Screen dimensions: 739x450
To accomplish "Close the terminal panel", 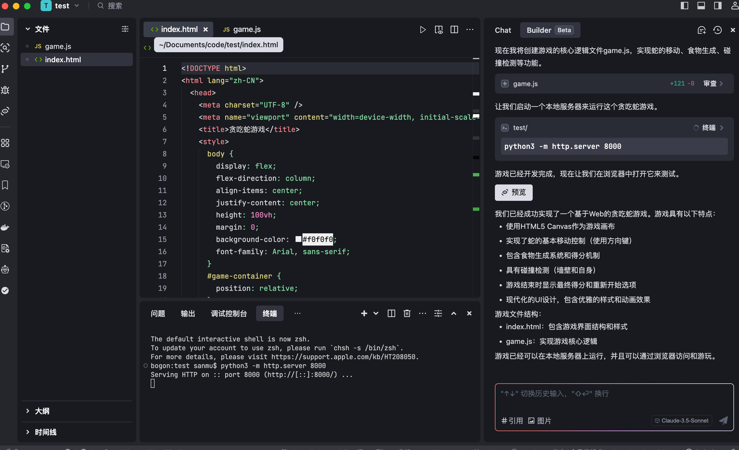I will (469, 313).
